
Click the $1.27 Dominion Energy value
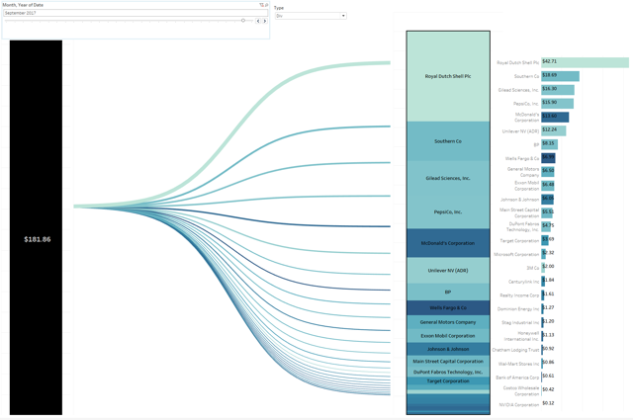pyautogui.click(x=548, y=308)
